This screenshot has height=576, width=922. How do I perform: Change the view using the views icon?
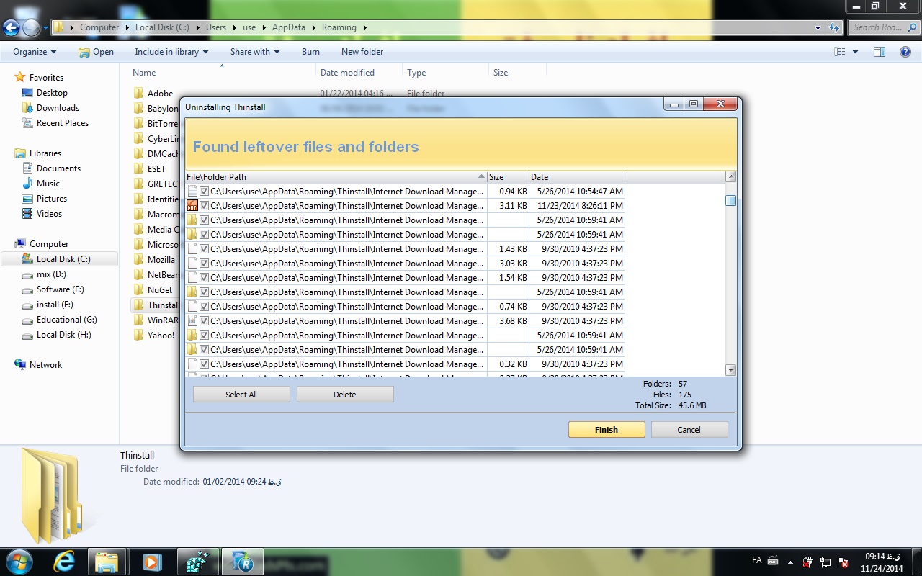tap(839, 52)
